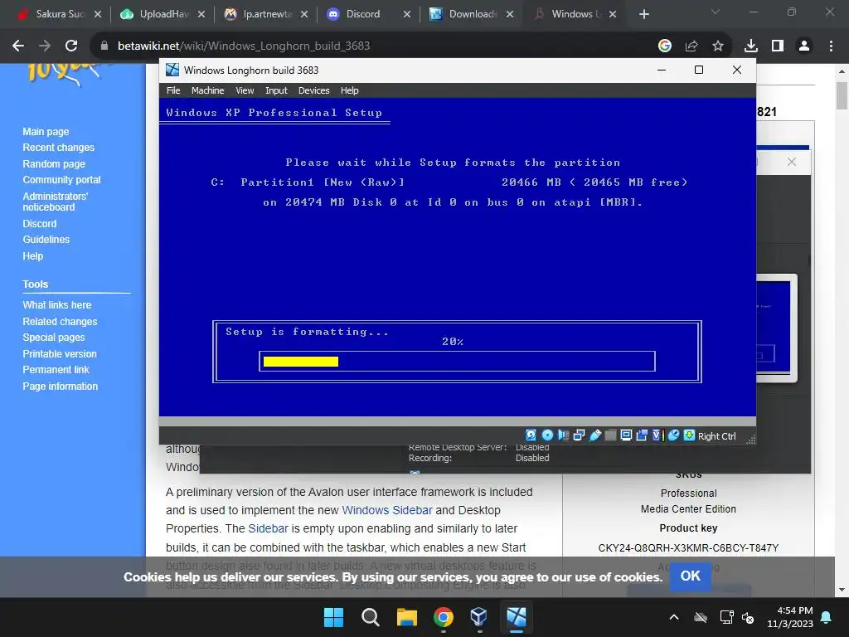Go back with the browser back arrow
849x637 pixels.
pyautogui.click(x=18, y=46)
